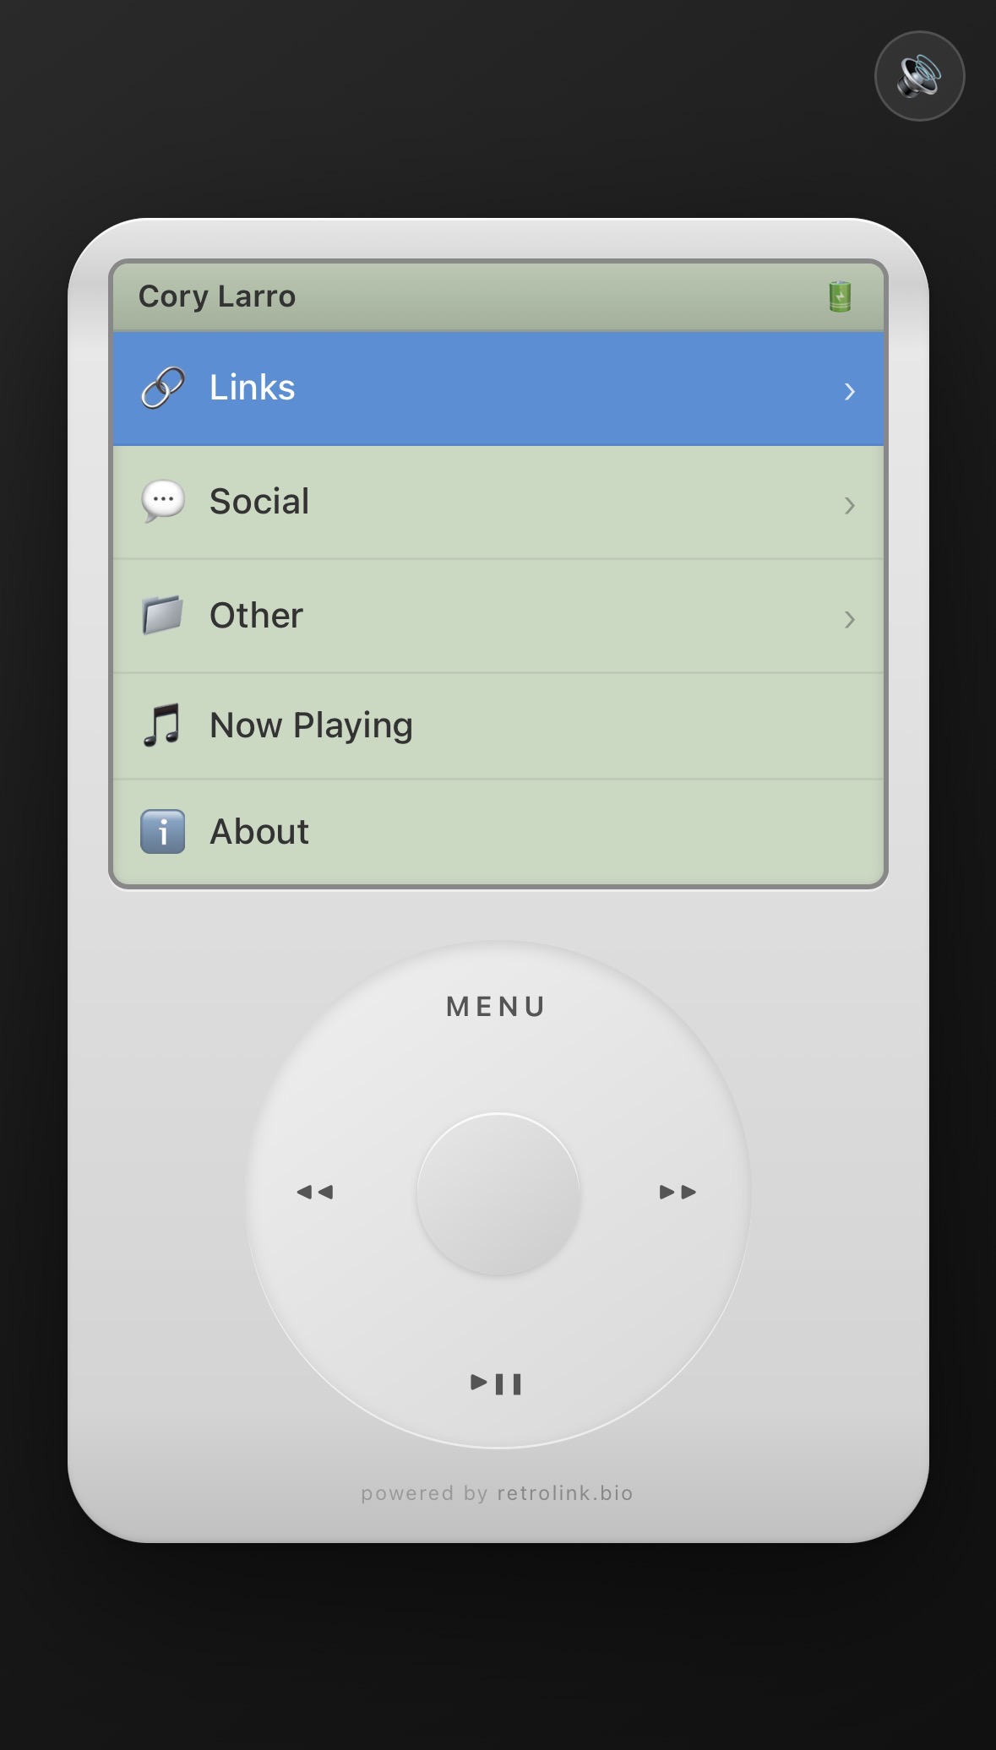Click the Cory Larro title
996x1750 pixels.
217,296
